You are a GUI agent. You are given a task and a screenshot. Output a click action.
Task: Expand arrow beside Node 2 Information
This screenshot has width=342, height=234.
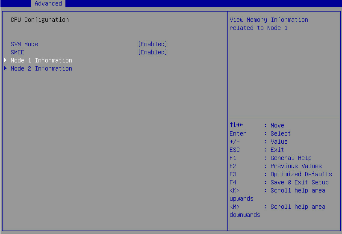(6, 68)
